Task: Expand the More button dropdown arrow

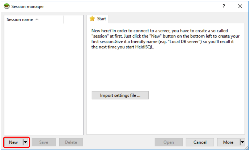Action: (242, 142)
